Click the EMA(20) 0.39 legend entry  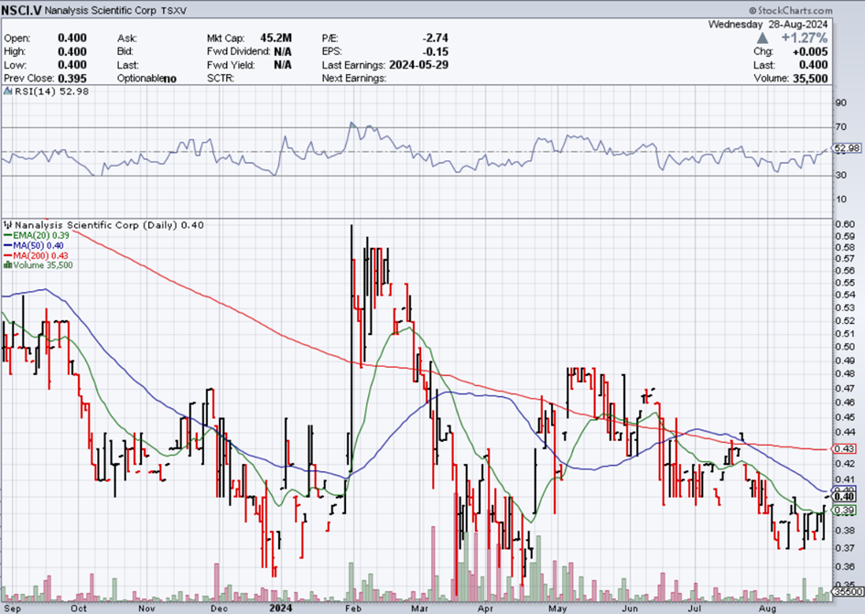click(41, 235)
